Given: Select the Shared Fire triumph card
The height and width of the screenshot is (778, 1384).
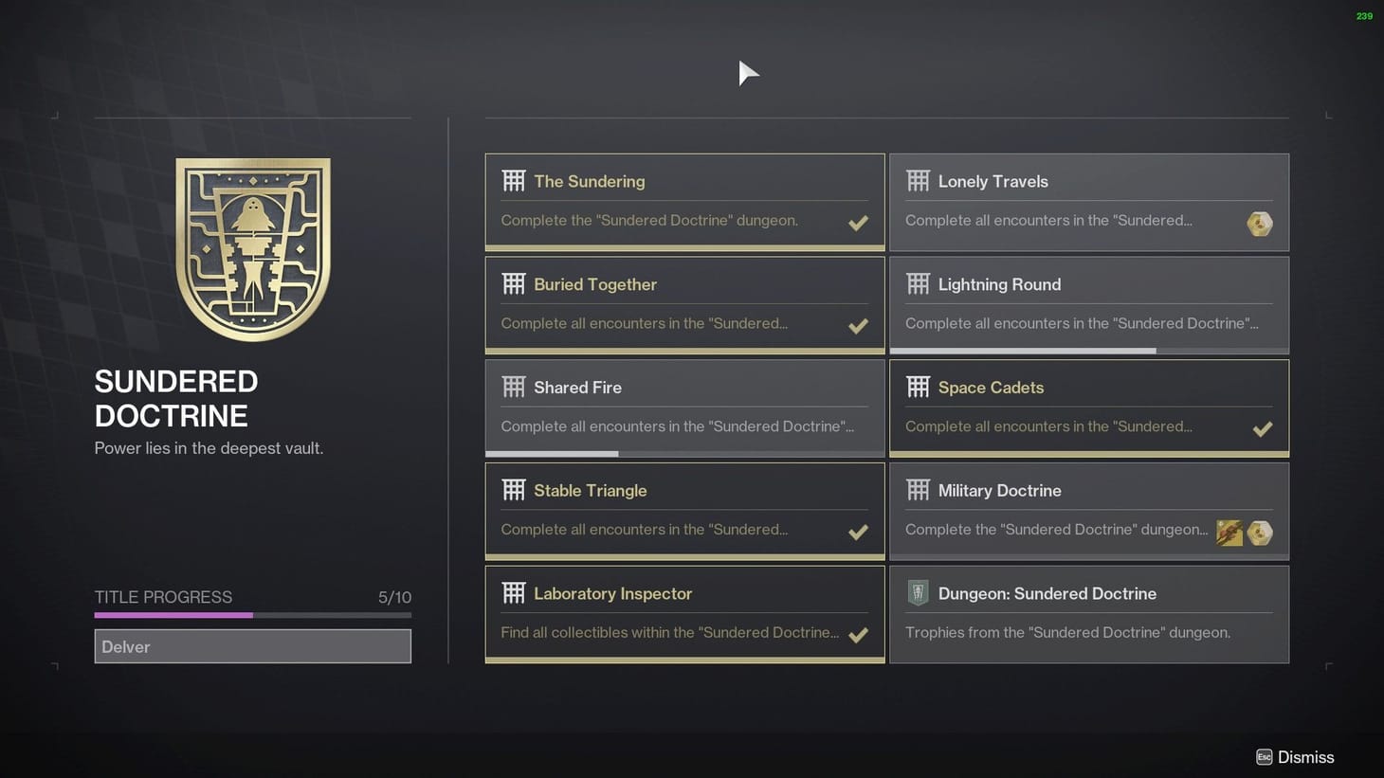Looking at the screenshot, I should coord(684,407).
